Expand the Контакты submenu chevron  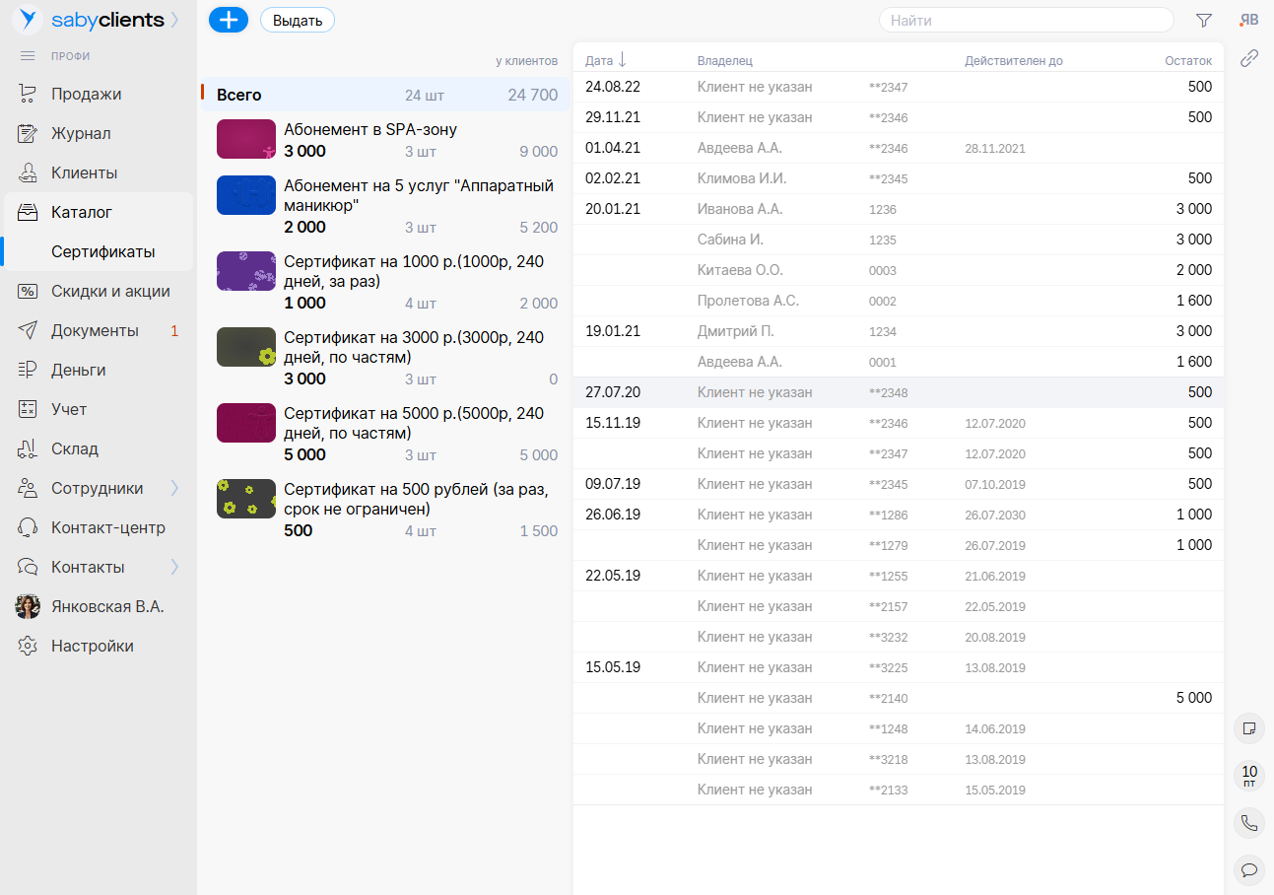(174, 567)
